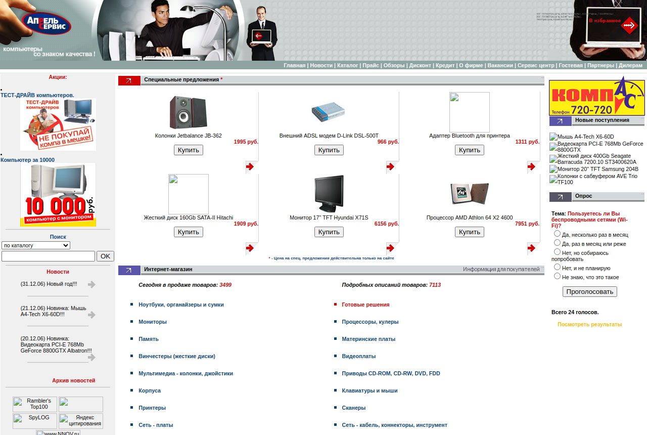The height and width of the screenshot is (435, 647).
Task: Open Посмотреть результаты poll link
Action: point(590,324)
